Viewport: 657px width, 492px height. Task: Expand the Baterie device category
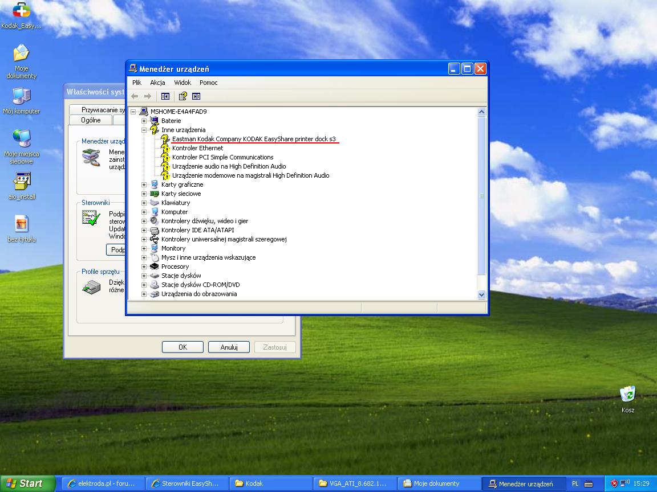(144, 121)
